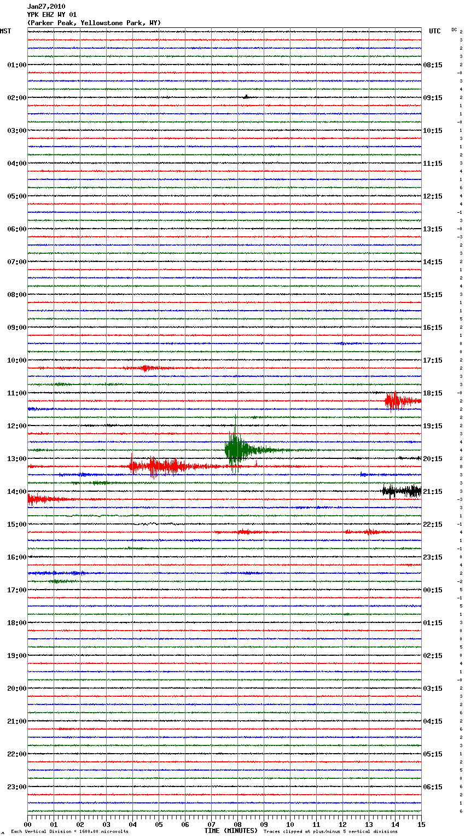Screen dimensions: 465x839
Task: Click minute axis tick label "02"
Action: tap(80, 824)
